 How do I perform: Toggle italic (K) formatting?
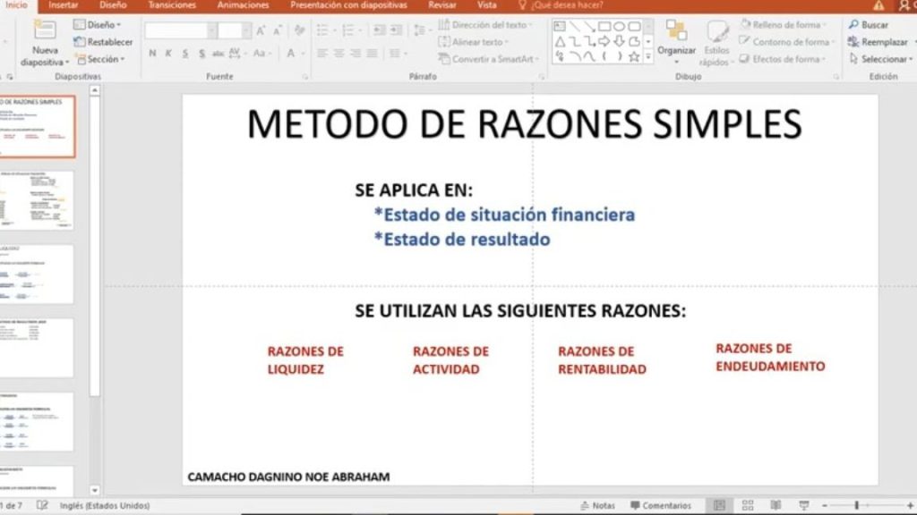pyautogui.click(x=169, y=54)
